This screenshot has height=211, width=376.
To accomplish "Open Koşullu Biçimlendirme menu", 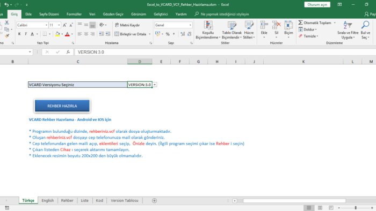I will (x=208, y=30).
